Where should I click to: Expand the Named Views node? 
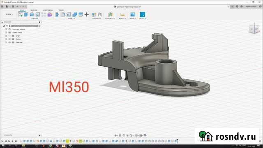click(x=6, y=32)
